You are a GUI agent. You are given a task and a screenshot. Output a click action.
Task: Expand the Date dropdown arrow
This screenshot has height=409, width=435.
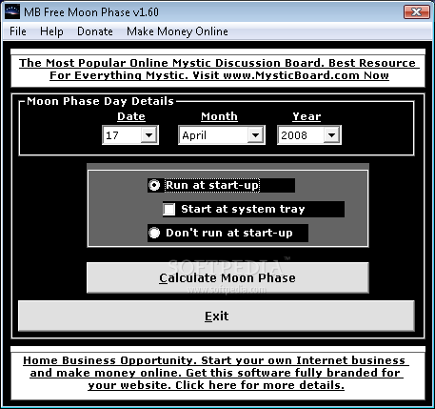pos(148,135)
